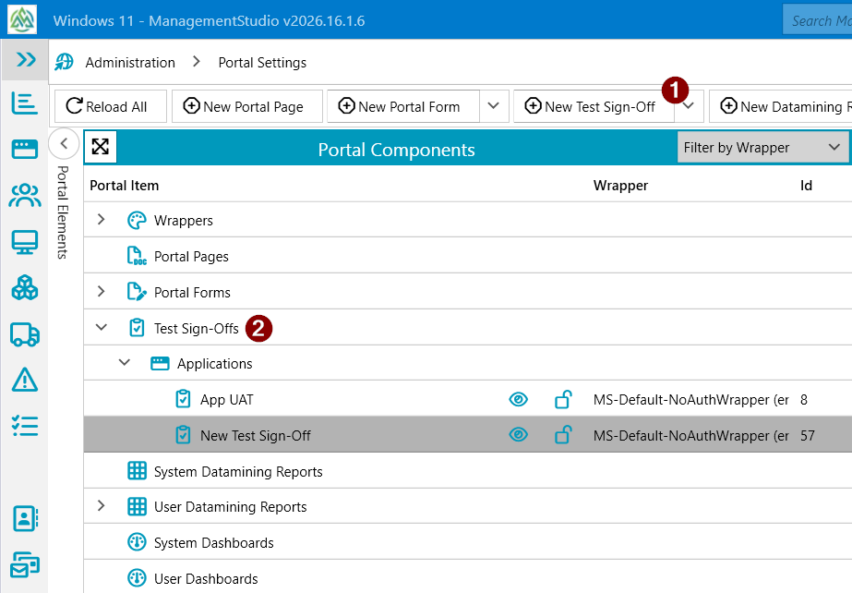Click the Wrappers palette icon
The height and width of the screenshot is (593, 852).
(x=137, y=220)
